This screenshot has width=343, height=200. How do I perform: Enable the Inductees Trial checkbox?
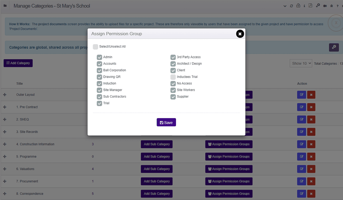(173, 77)
